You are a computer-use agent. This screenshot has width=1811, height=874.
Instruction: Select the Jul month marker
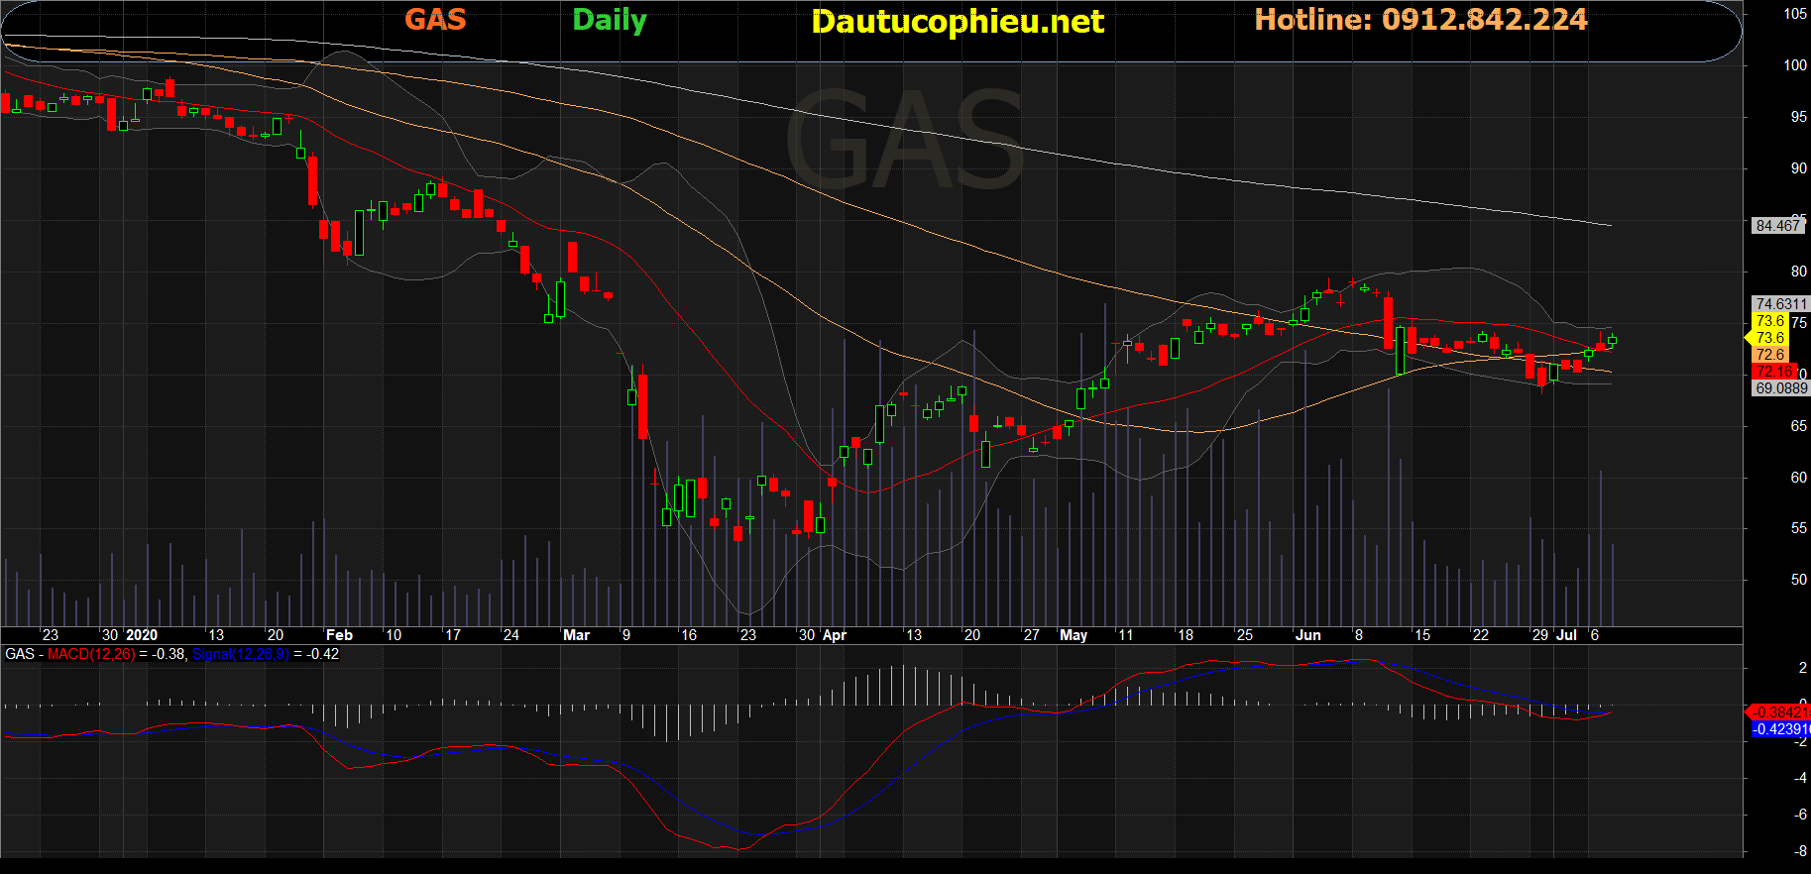coord(1566,635)
